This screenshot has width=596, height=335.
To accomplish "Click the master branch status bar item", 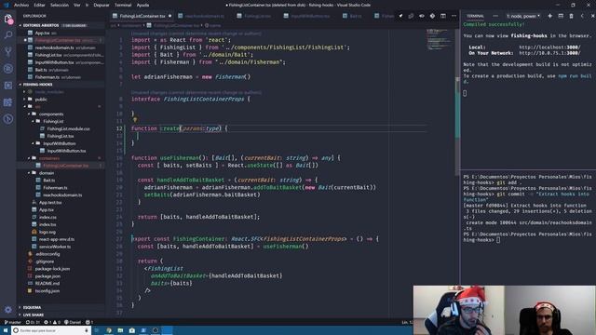I will tap(12, 322).
